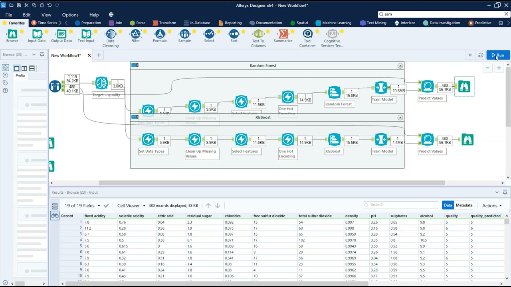
Task: Switch to side-by-side split layout view
Action: [x=24, y=68]
